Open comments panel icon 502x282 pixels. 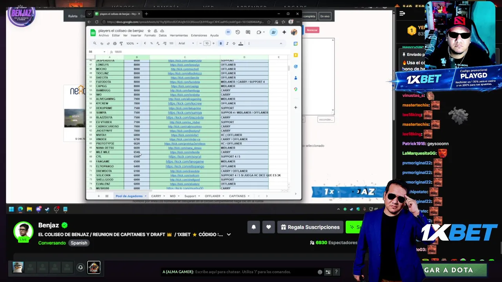(x=248, y=32)
